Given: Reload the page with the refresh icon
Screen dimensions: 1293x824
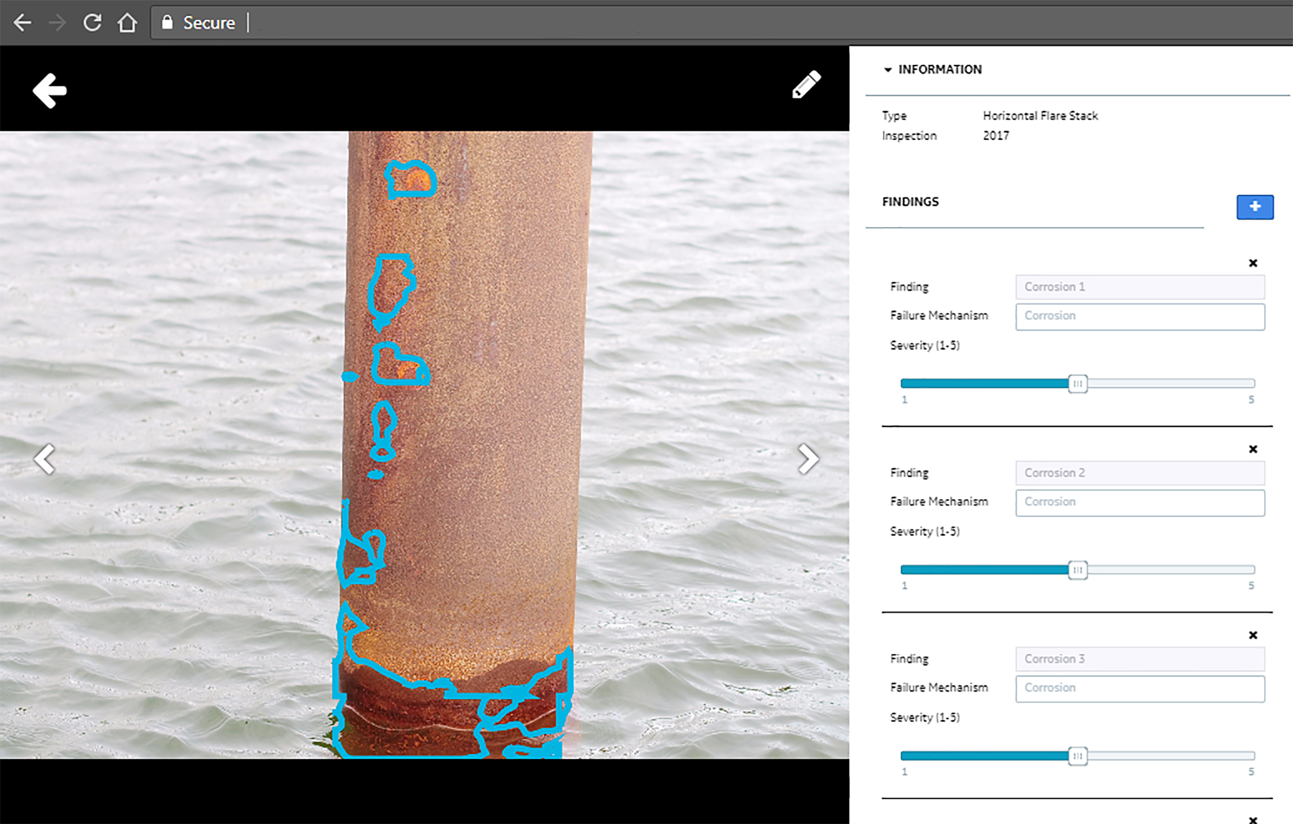Looking at the screenshot, I should (x=92, y=22).
